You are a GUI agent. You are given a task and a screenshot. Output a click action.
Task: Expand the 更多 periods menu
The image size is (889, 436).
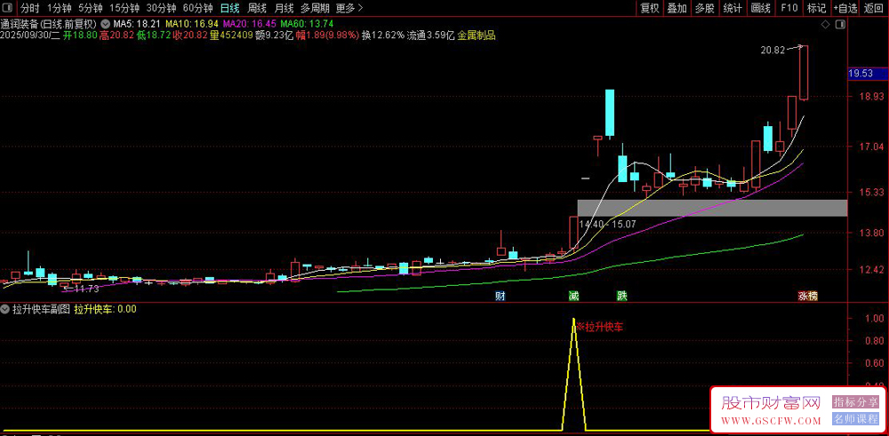tap(348, 8)
